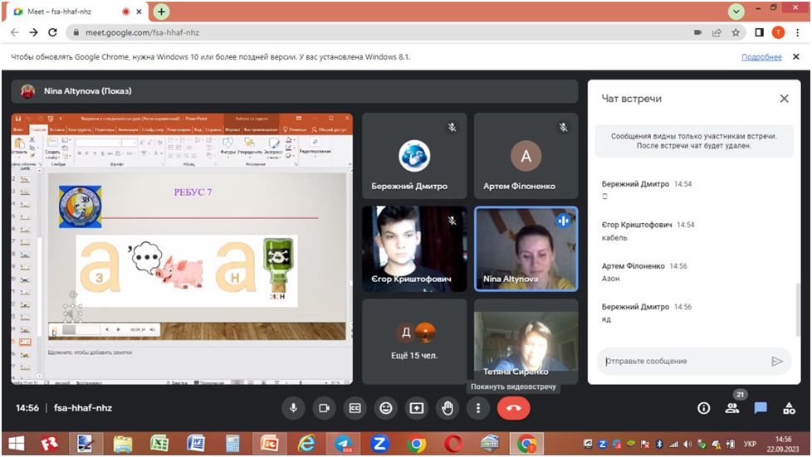The height and width of the screenshot is (457, 812).
Task: Click the chat message кабель
Action: [614, 237]
